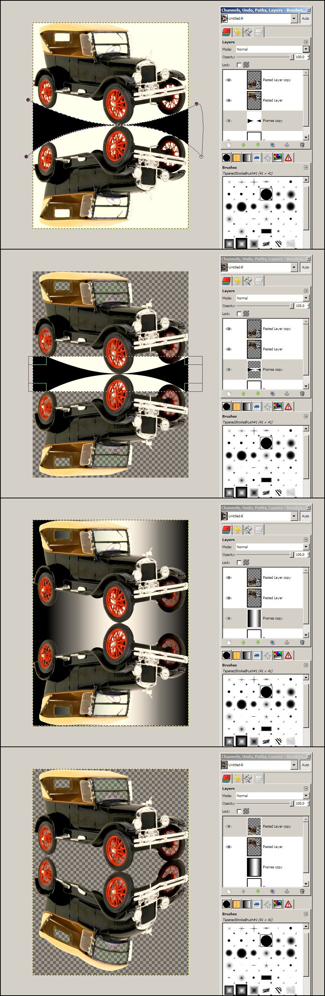Switch to the Paths tab in the third dock
This screenshot has height=996, width=325.
click(x=248, y=530)
